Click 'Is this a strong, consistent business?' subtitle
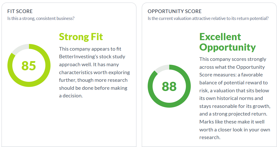The image size is (280, 147). [x=41, y=18]
